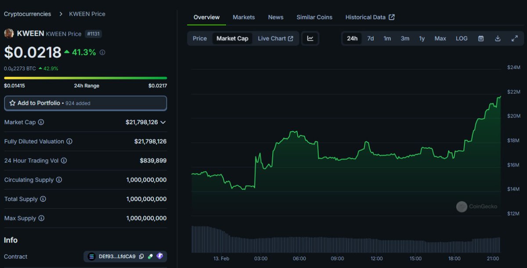
Task: Toggle the LOG scale option
Action: click(462, 39)
